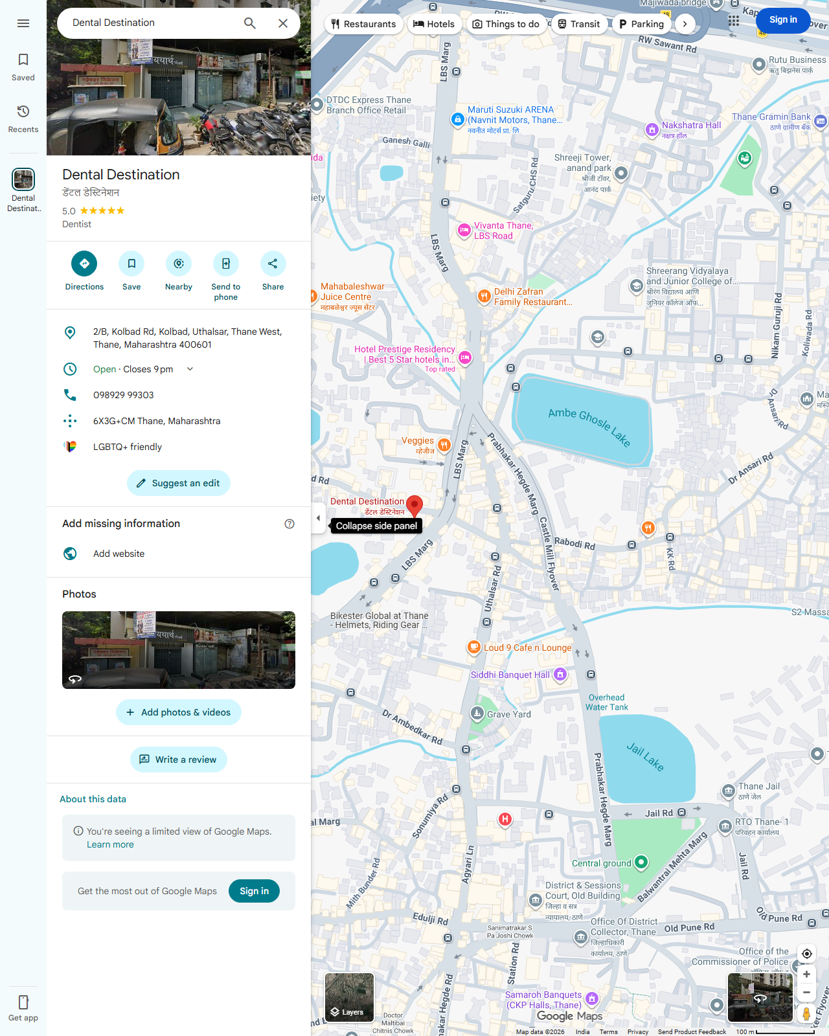Screen dimensions: 829x1036
Task: Open Saved places
Action: pos(23,67)
